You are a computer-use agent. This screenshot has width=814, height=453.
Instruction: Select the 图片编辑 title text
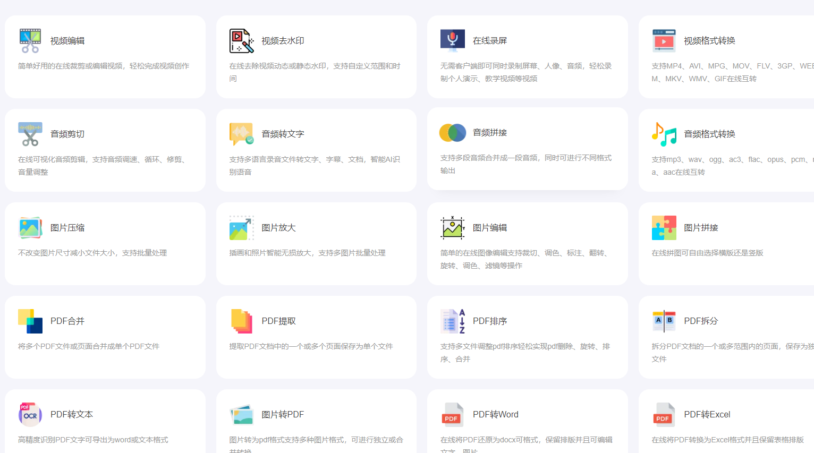click(x=490, y=228)
